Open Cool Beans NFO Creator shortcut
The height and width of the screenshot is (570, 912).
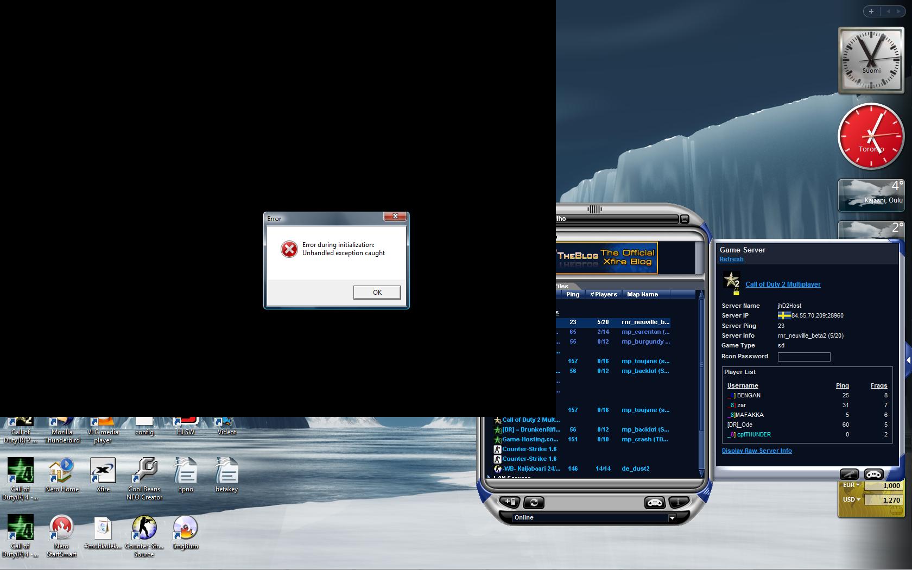click(x=144, y=479)
